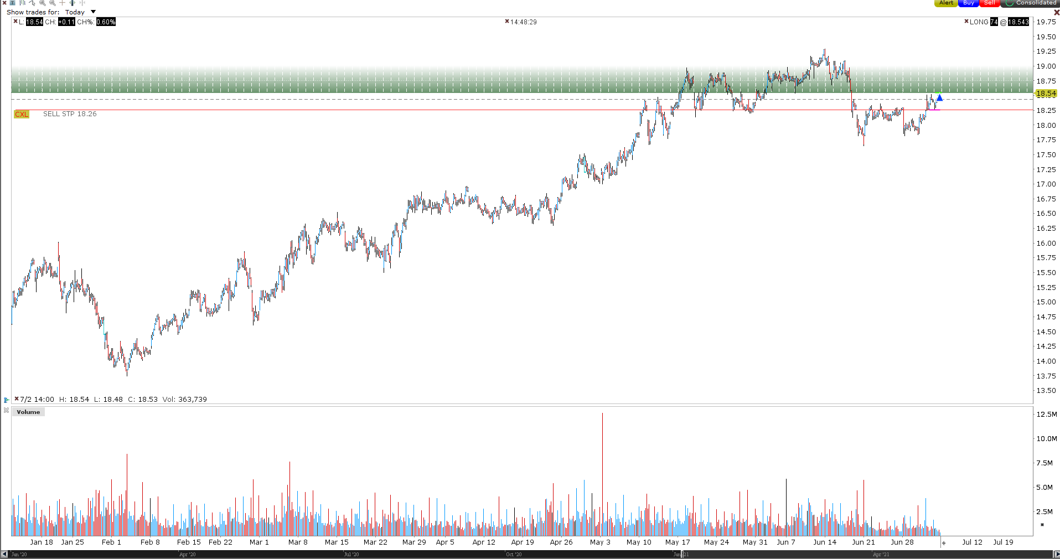The image size is (1060, 559).
Task: Click the blue Buy button
Action: click(969, 3)
